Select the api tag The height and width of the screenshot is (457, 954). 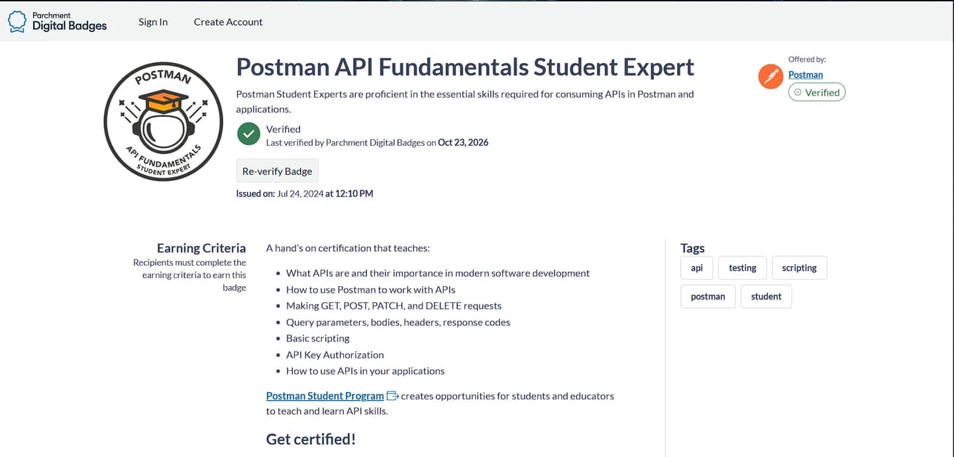pyautogui.click(x=697, y=268)
